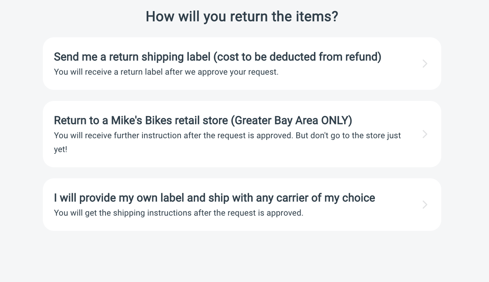Select the ship with any carrier option title

click(x=214, y=198)
